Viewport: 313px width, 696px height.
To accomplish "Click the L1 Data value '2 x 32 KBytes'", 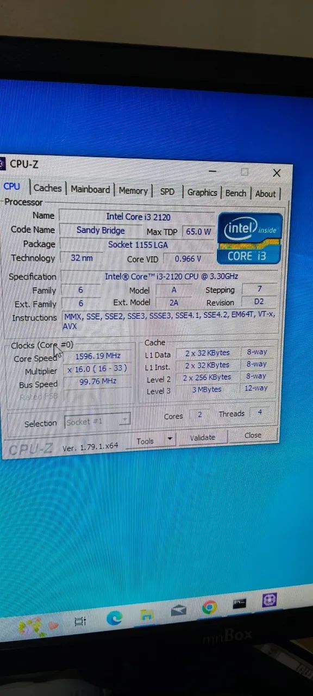I will (206, 353).
